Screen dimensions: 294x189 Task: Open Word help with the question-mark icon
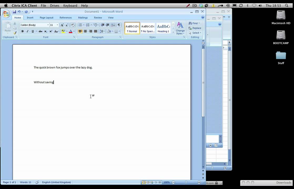click(x=203, y=17)
